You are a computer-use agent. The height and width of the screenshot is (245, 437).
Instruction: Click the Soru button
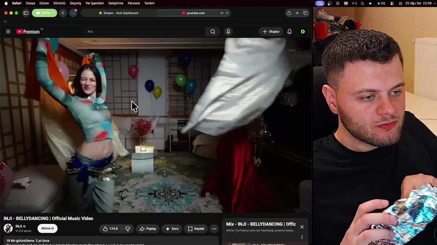point(172,229)
